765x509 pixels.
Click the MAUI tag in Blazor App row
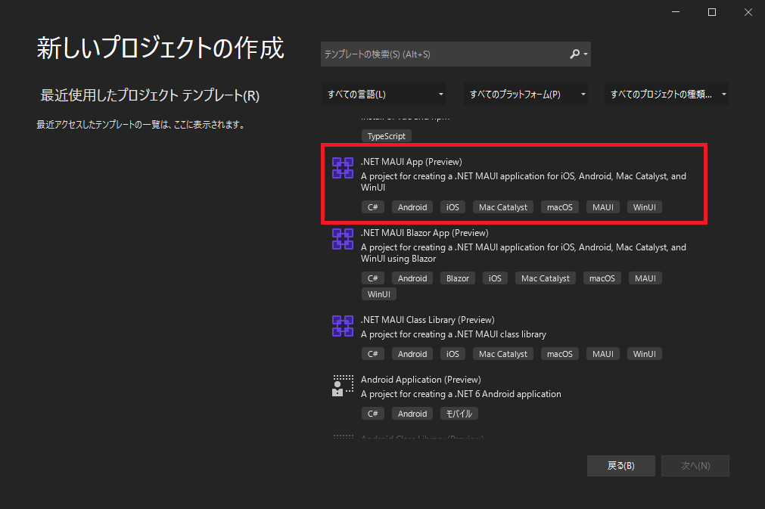645,278
